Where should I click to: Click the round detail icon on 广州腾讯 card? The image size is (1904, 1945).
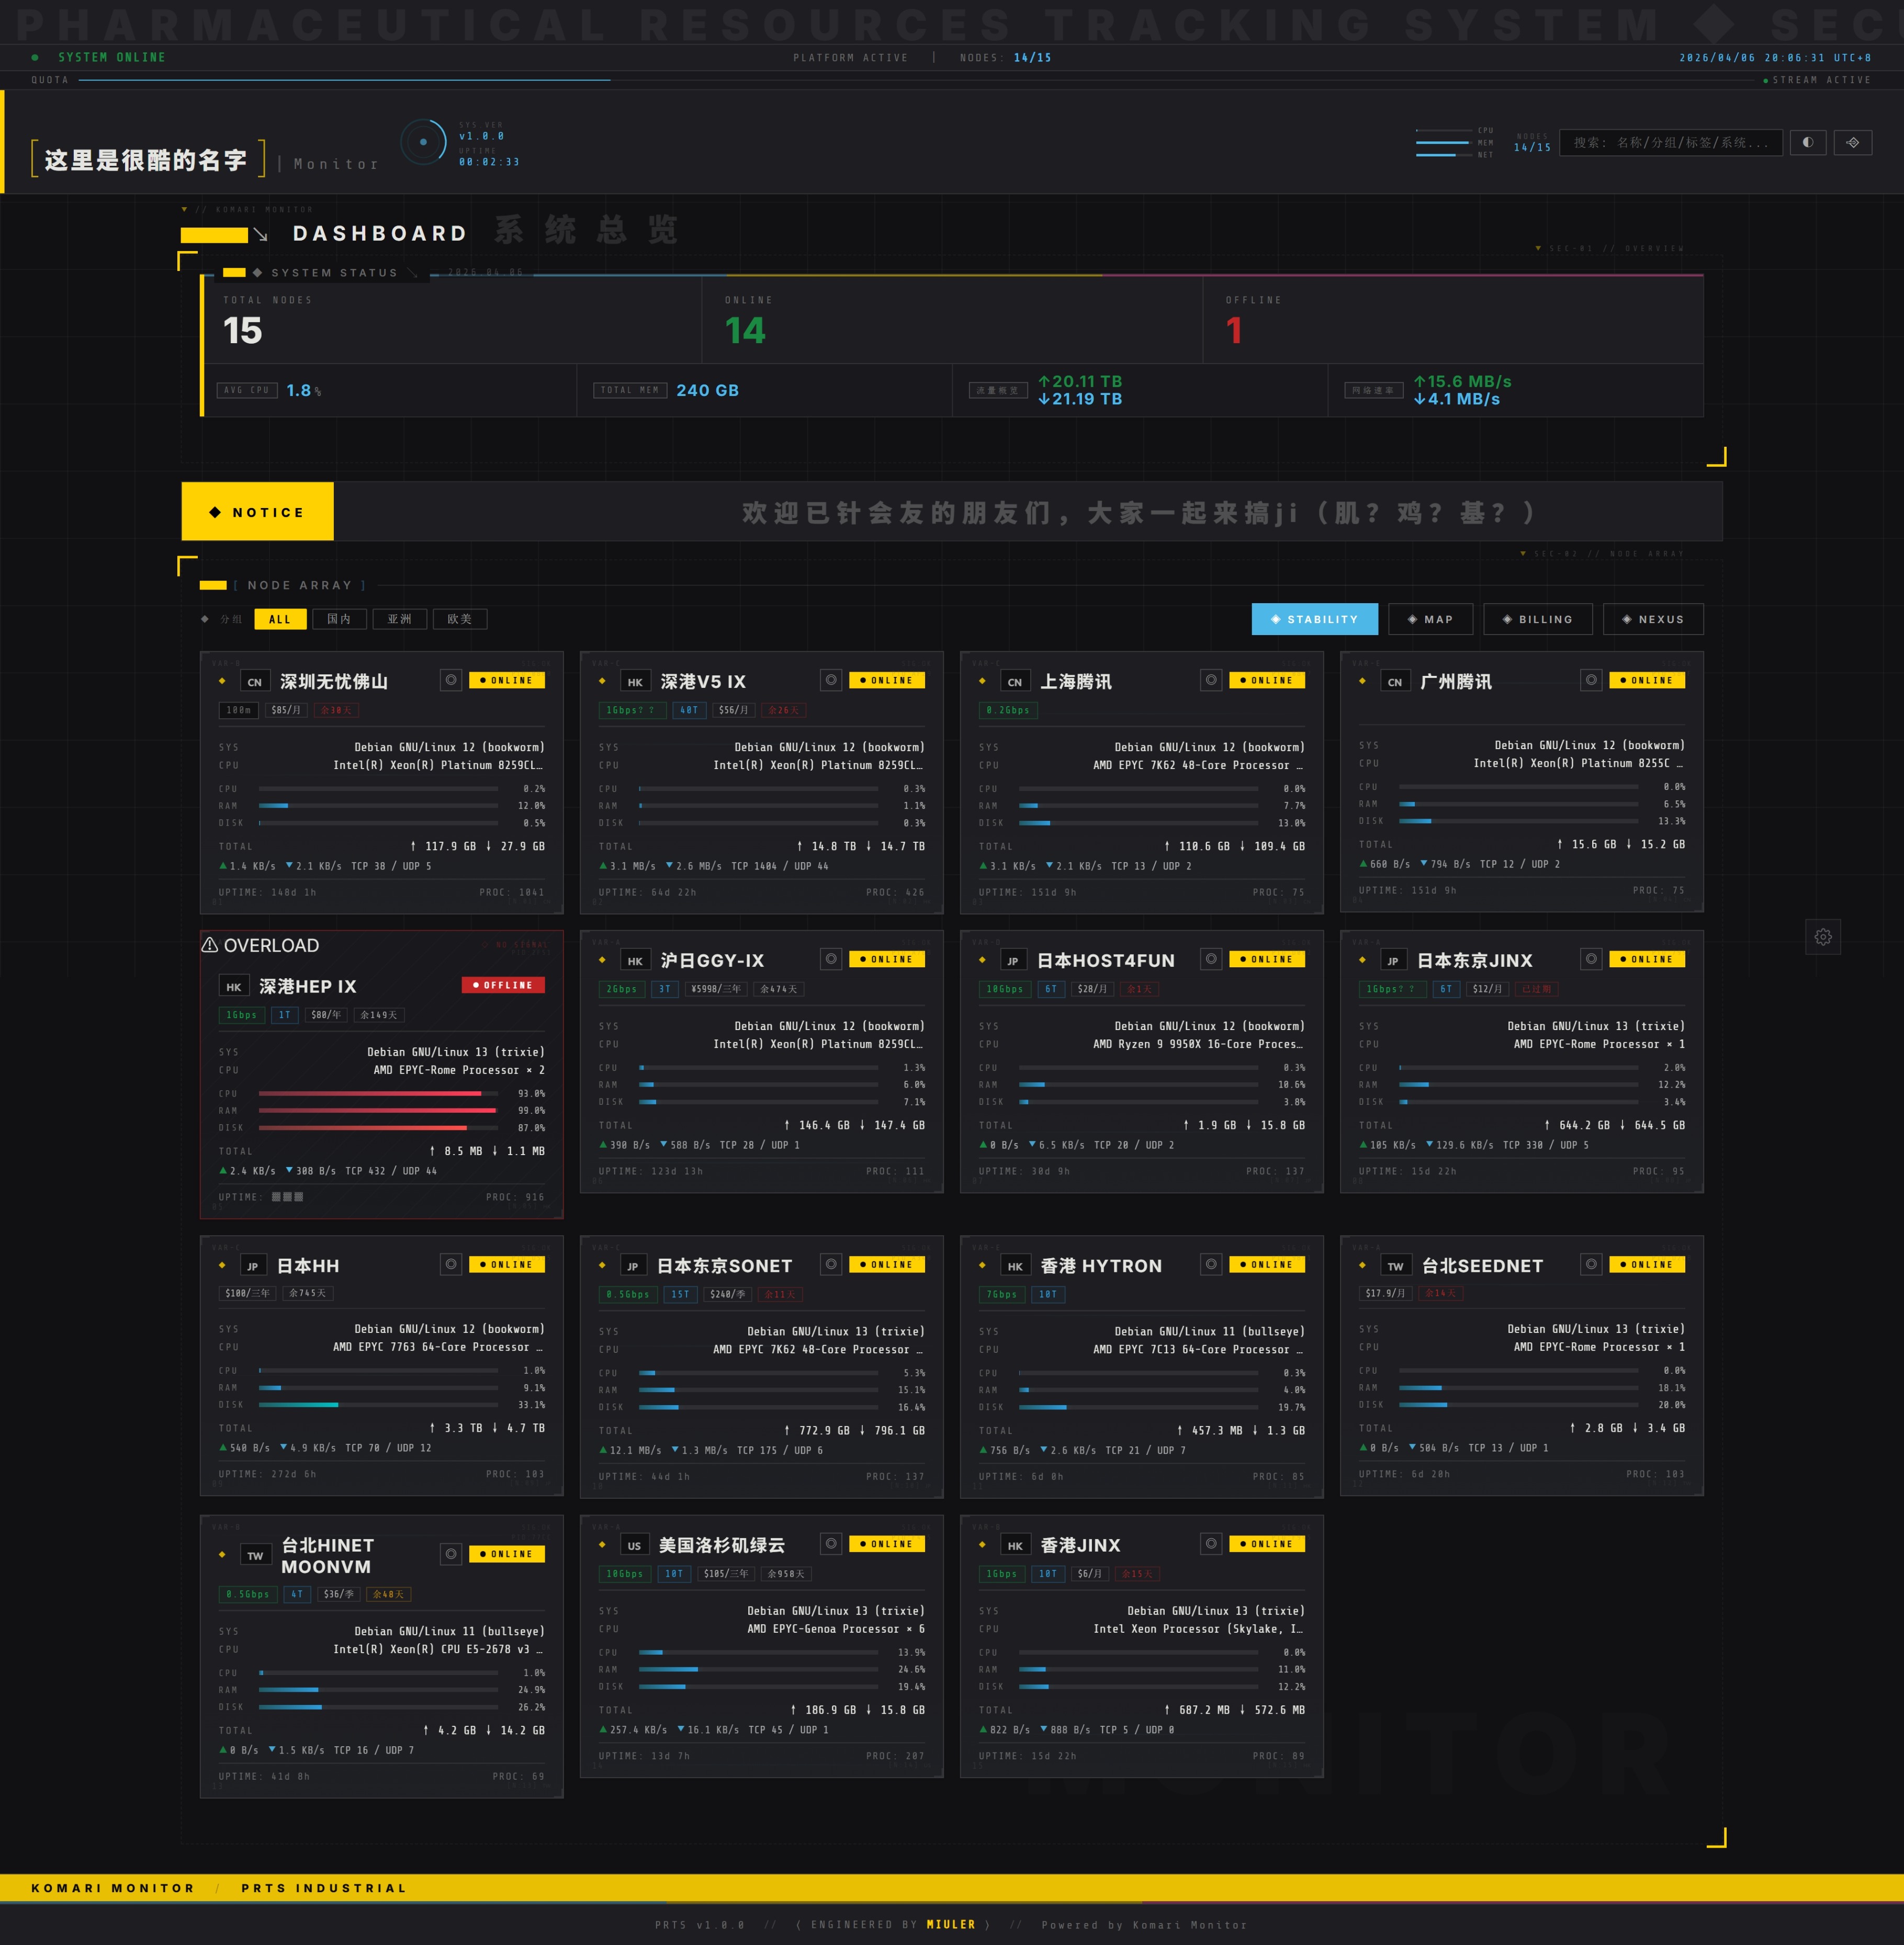(x=1591, y=680)
